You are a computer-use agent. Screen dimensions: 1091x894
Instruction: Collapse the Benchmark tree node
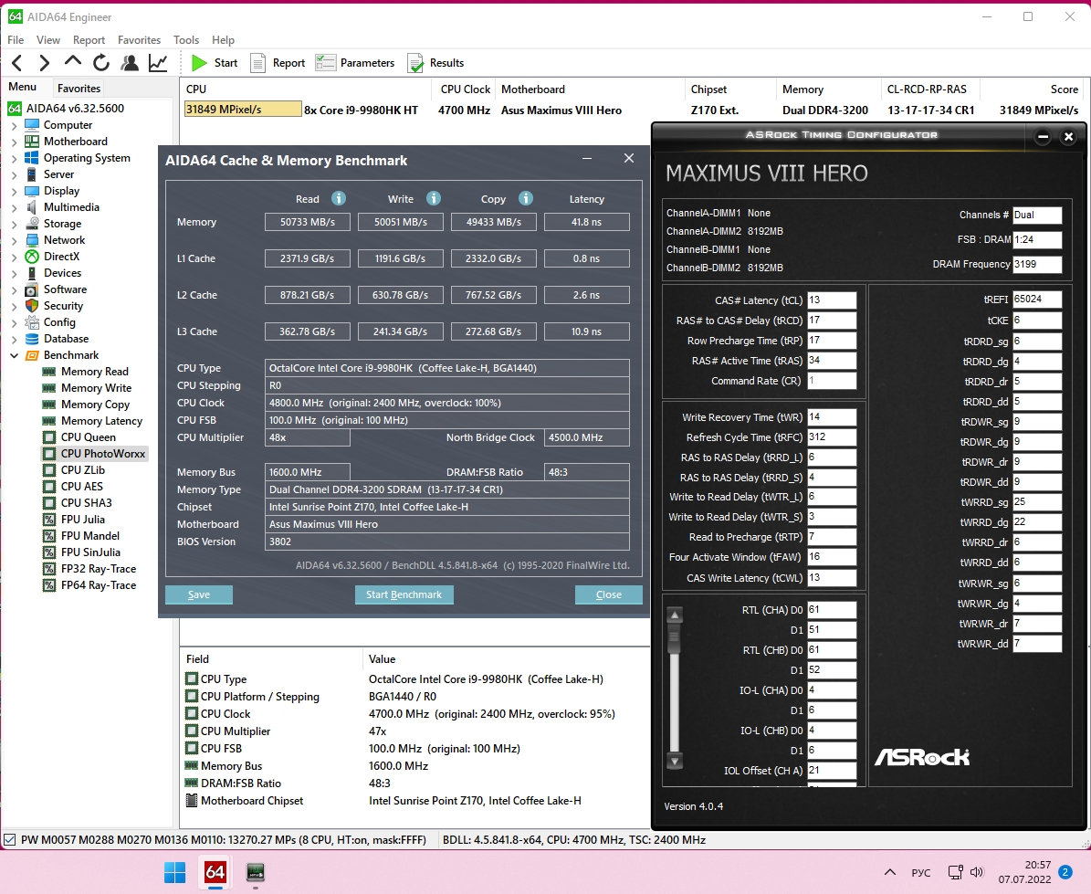pos(14,355)
